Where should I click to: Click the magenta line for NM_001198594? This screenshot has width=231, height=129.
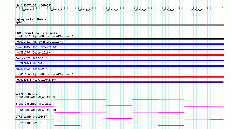click(119, 113)
